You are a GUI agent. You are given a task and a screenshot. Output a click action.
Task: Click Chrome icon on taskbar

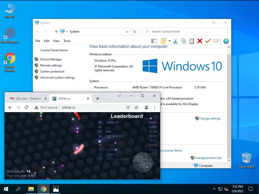(44, 189)
